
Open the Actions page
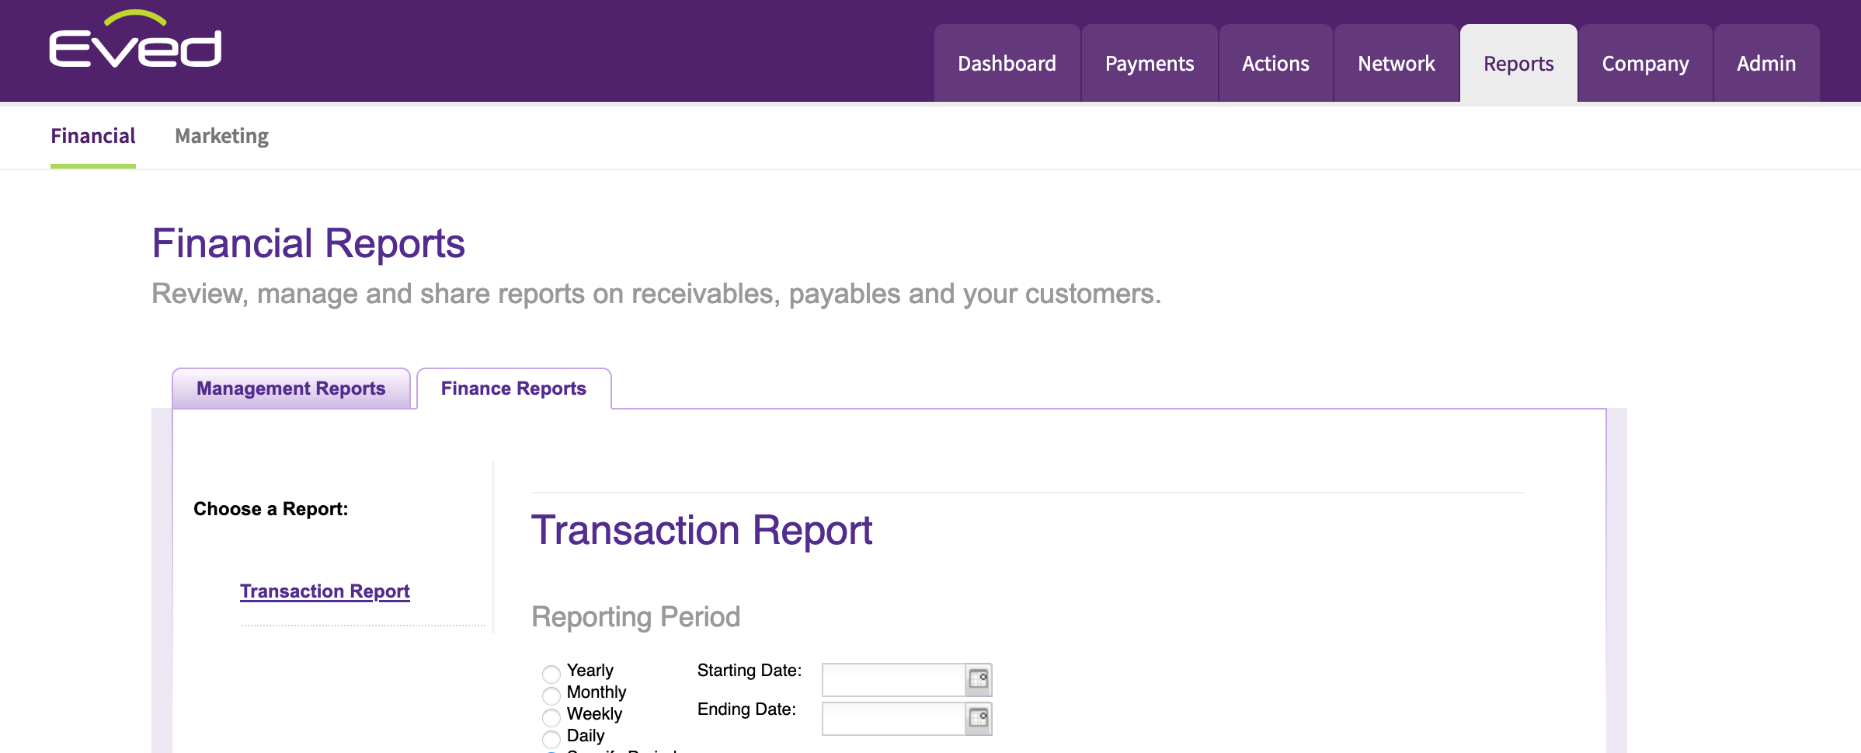(1275, 63)
